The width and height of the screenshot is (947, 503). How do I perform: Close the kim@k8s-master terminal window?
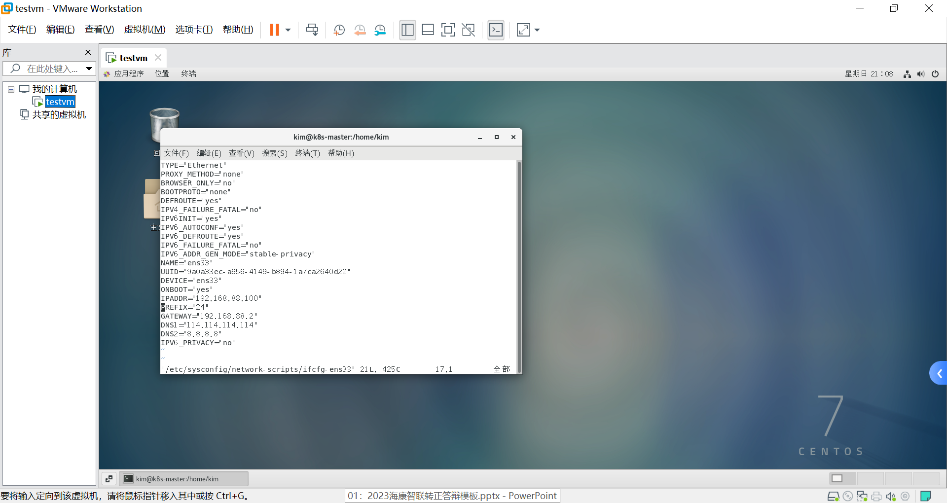pyautogui.click(x=513, y=138)
